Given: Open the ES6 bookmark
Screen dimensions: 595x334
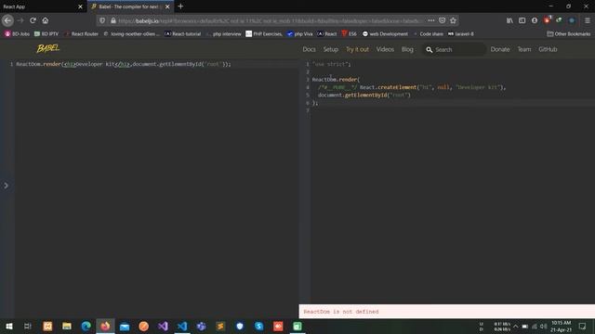Looking at the screenshot, I should (350, 33).
